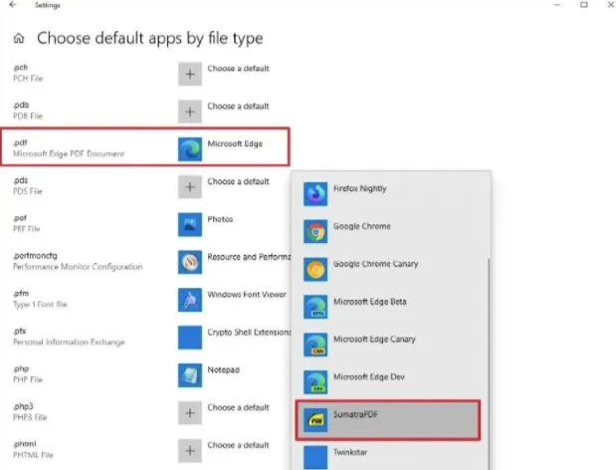
Task: Click the Crypto Shell Extensions blue icon
Action: pyautogui.click(x=190, y=338)
